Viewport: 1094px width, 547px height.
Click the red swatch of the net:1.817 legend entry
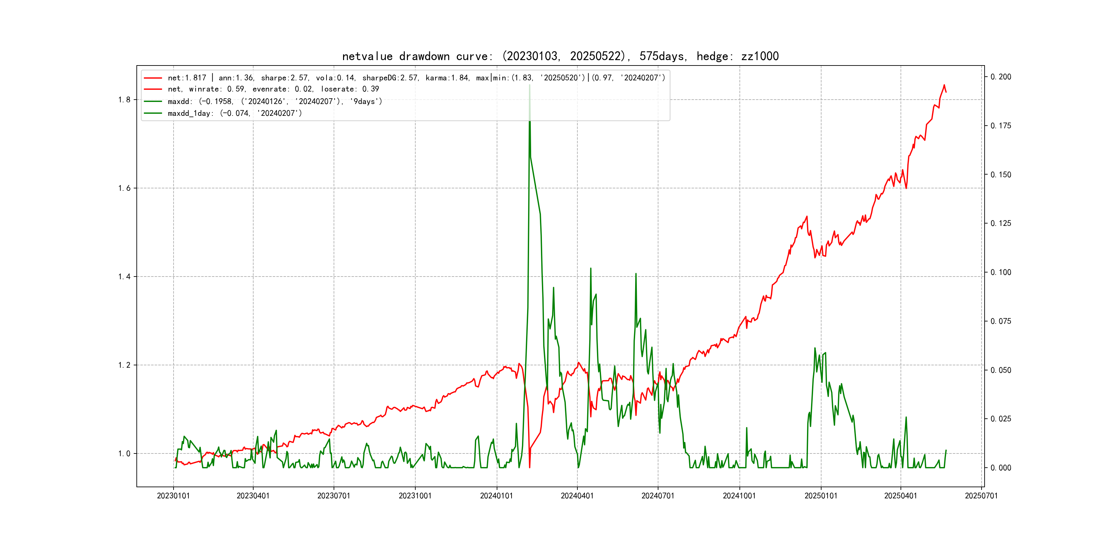point(153,78)
